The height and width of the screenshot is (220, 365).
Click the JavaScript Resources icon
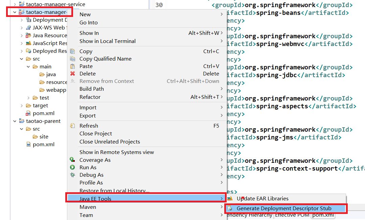point(28,43)
